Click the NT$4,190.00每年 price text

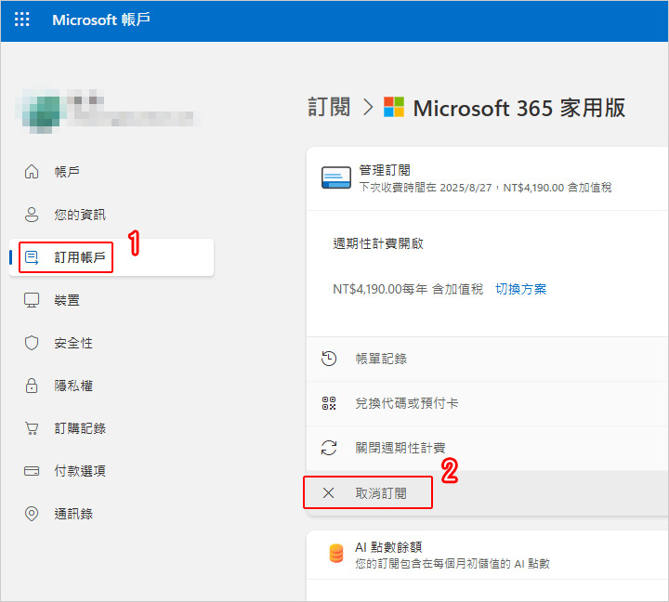pos(380,289)
